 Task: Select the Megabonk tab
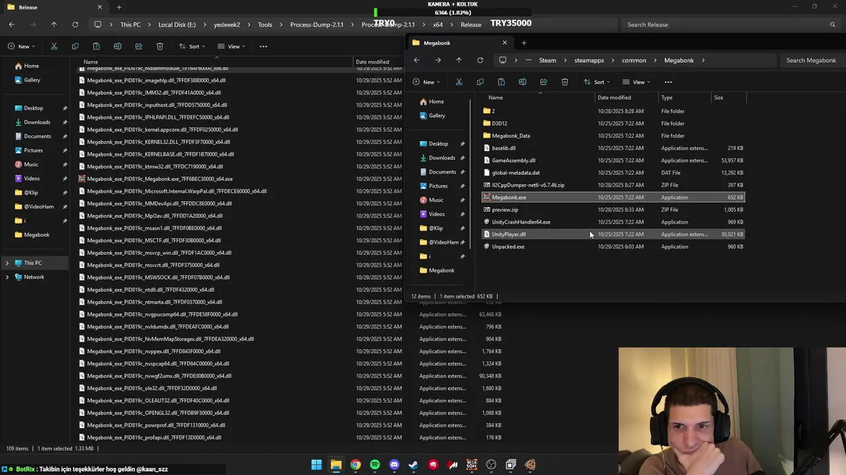459,43
